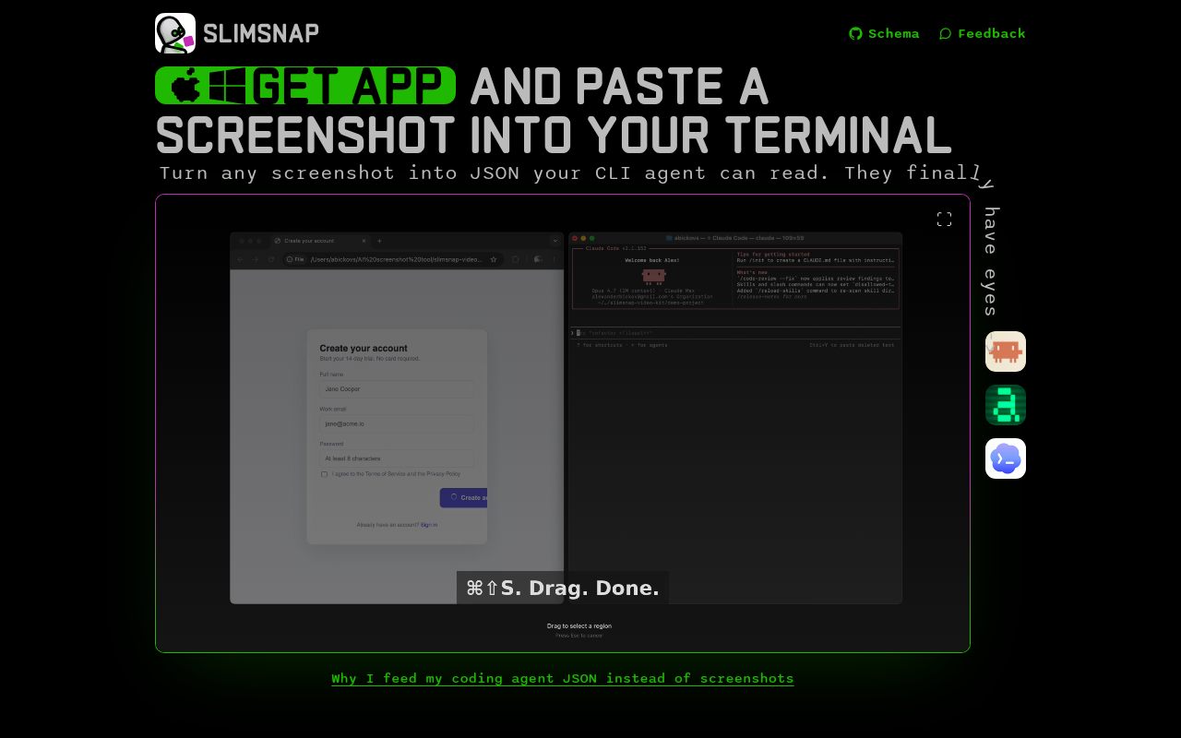The image size is (1181, 738).
Task: Open the Schema GitHub link
Action: point(884,33)
